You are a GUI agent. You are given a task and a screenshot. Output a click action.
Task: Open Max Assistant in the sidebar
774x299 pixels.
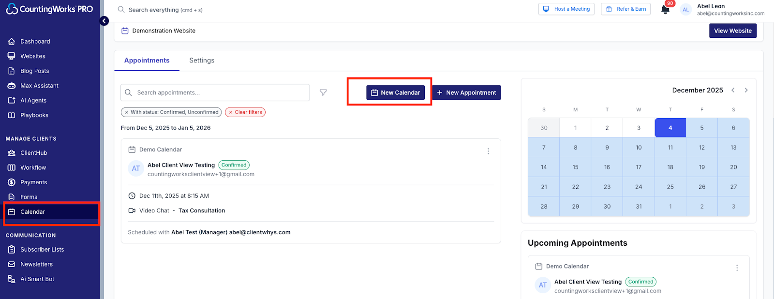39,86
